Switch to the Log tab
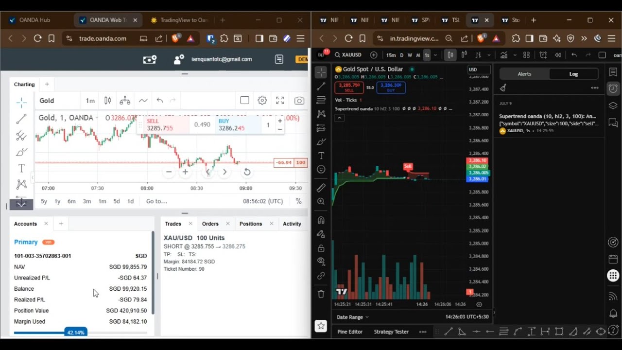 coord(574,74)
